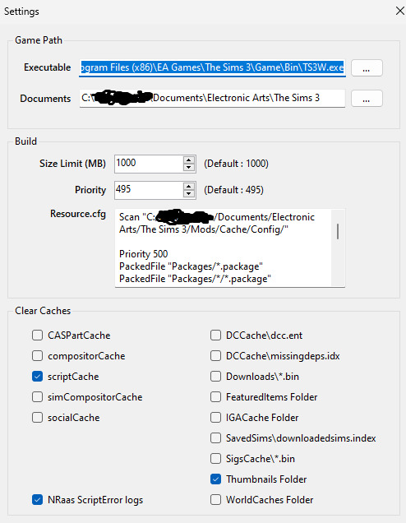Browse for the Documents folder path
This screenshot has height=523, width=406.
point(367,99)
